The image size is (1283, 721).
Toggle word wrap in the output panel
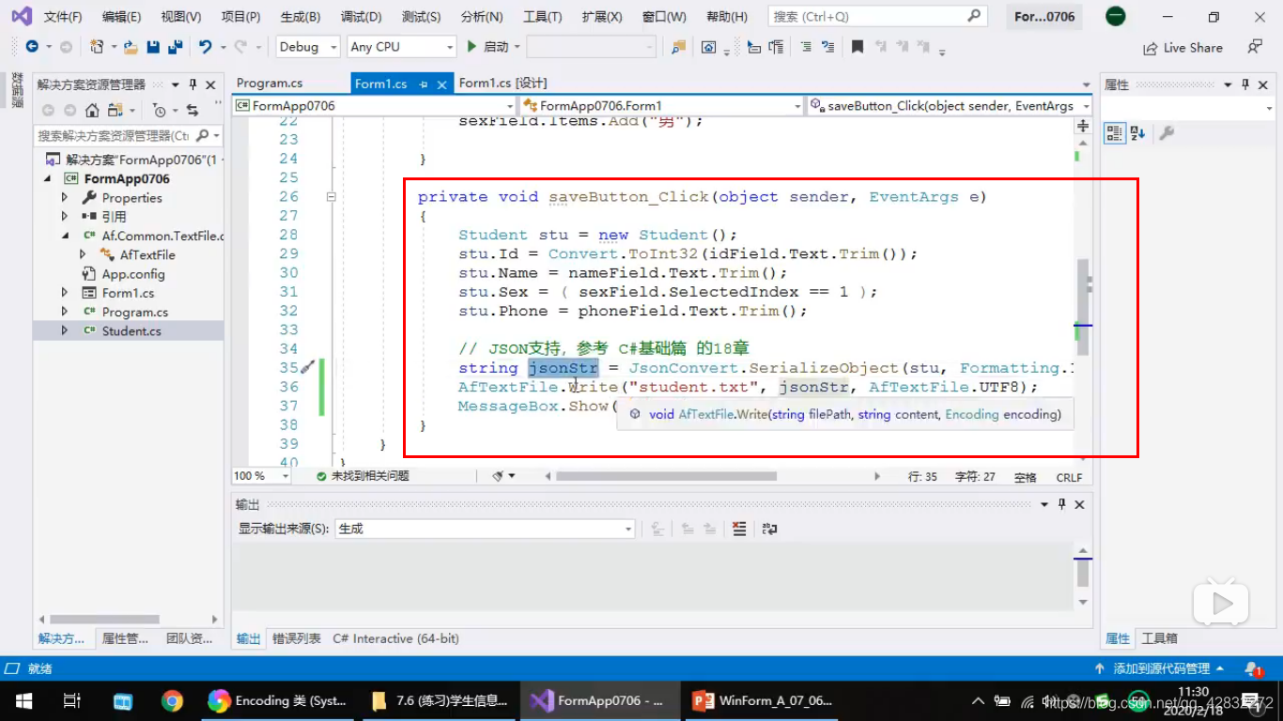coord(770,529)
